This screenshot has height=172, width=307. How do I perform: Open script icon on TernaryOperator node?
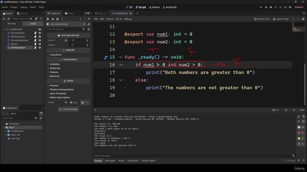tap(35, 40)
